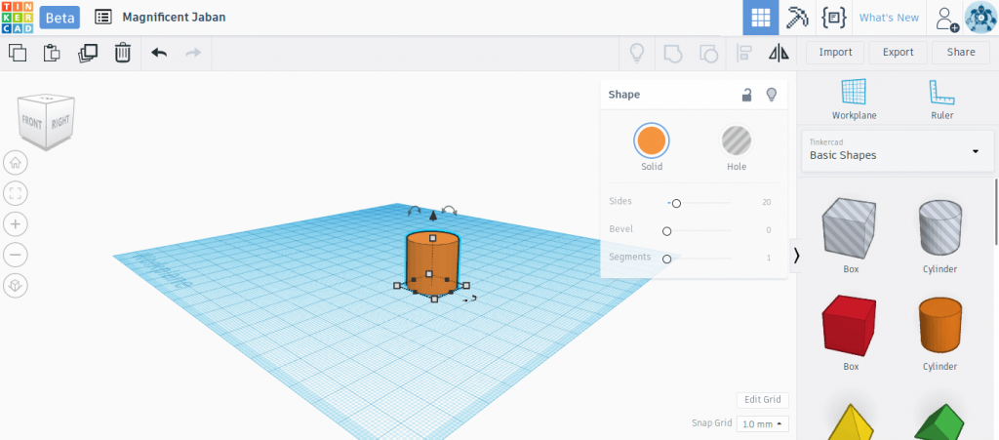The height and width of the screenshot is (440, 999).
Task: Click the Duplicate icon in the toolbar
Action: tap(87, 53)
